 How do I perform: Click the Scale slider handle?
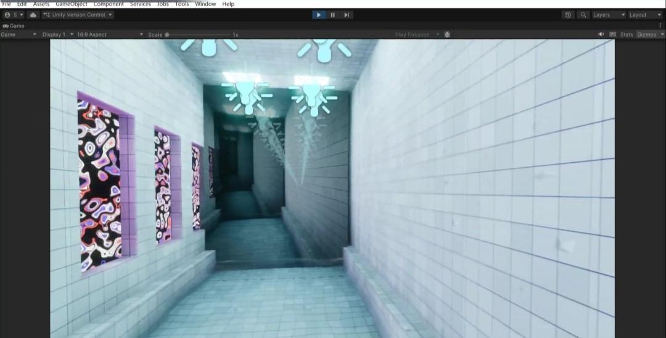click(167, 35)
